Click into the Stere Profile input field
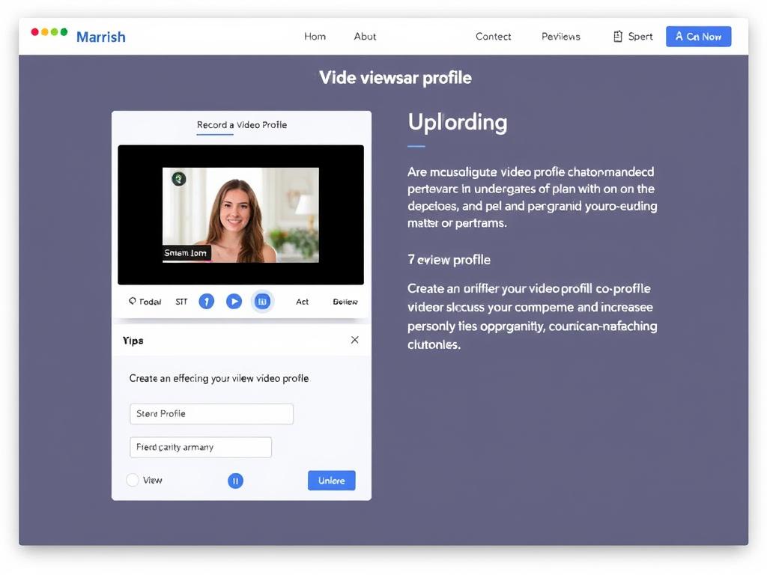This screenshot has width=767, height=575. pyautogui.click(x=211, y=414)
